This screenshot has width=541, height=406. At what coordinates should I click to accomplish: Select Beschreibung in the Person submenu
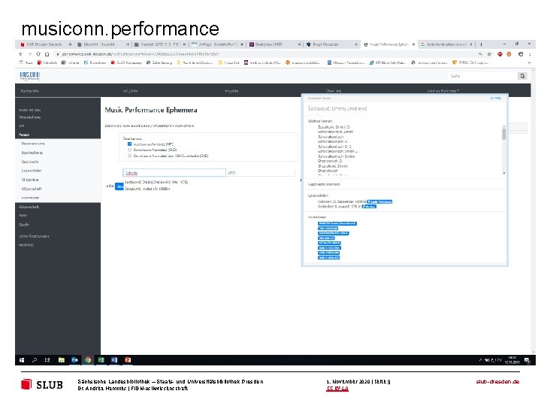pyautogui.click(x=32, y=153)
